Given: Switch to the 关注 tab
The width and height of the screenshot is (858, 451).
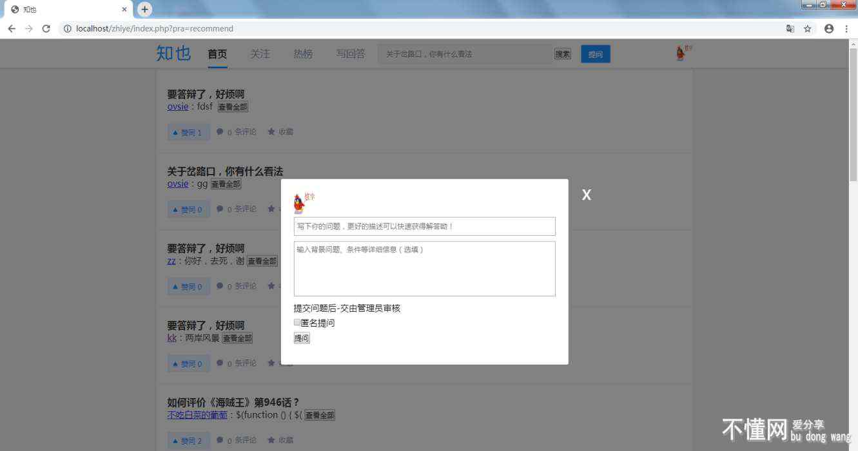Looking at the screenshot, I should 260,54.
